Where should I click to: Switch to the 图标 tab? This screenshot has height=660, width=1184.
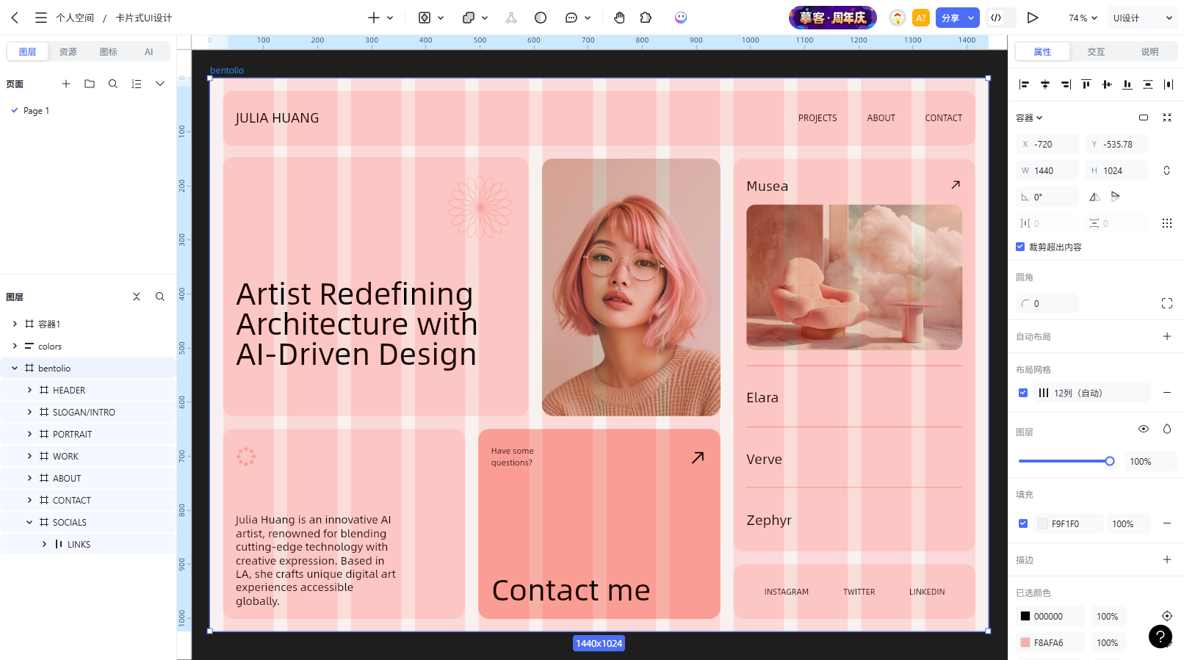[108, 51]
